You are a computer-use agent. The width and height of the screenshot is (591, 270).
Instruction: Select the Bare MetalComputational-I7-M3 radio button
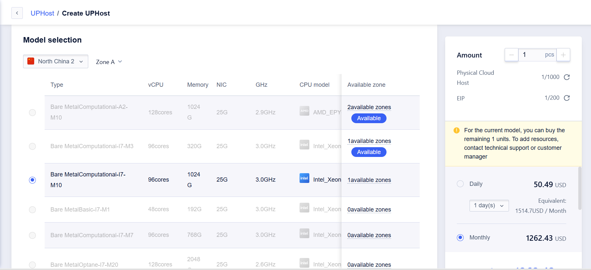(32, 146)
